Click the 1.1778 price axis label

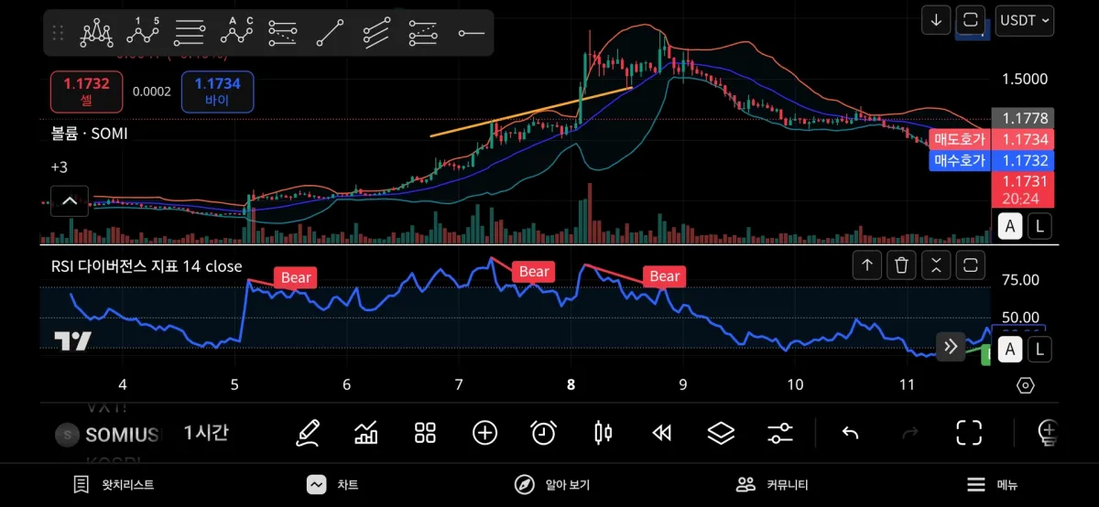click(x=1024, y=118)
